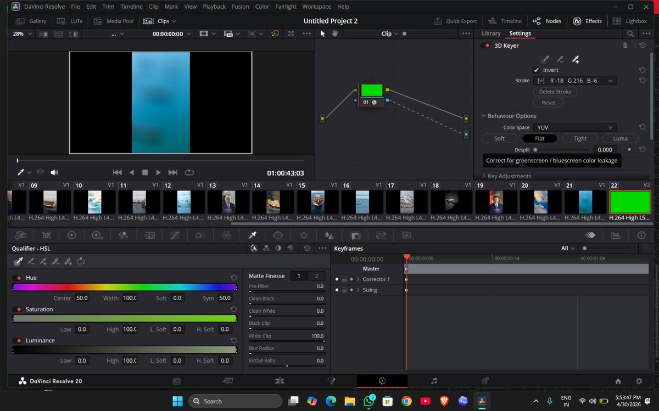Open the Color Match palette
Screen dimensions: 659x411
46,235
